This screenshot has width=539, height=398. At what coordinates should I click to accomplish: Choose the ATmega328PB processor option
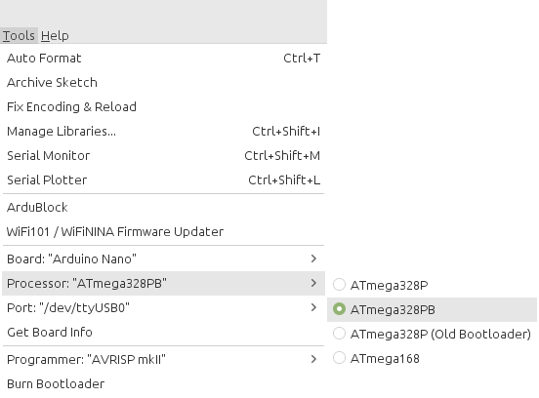(433, 310)
